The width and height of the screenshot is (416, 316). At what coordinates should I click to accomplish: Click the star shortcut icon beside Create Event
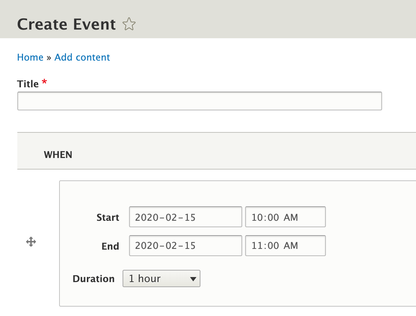pyautogui.click(x=129, y=25)
